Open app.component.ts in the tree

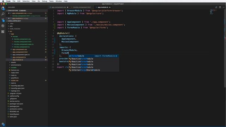click(19, 57)
